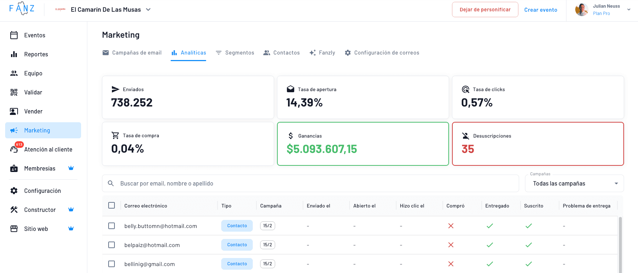
Task: Click the Enviados total 738.252
Action: point(132,102)
